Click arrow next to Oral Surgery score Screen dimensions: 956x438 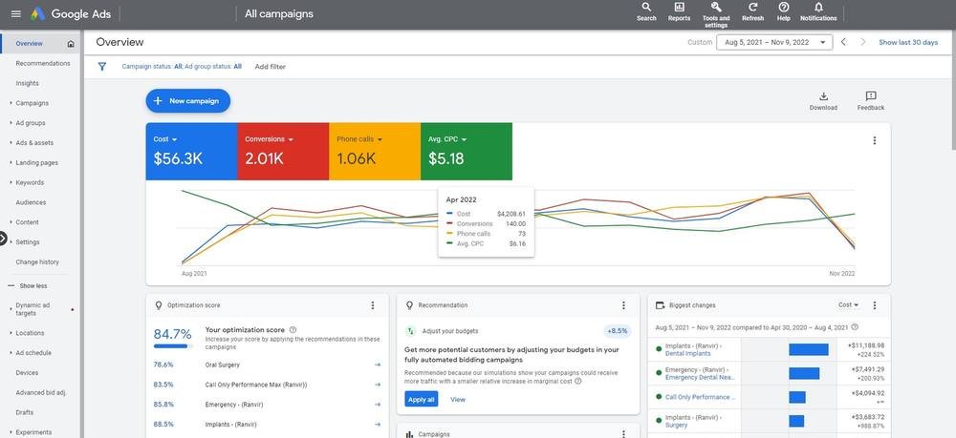pyautogui.click(x=378, y=365)
